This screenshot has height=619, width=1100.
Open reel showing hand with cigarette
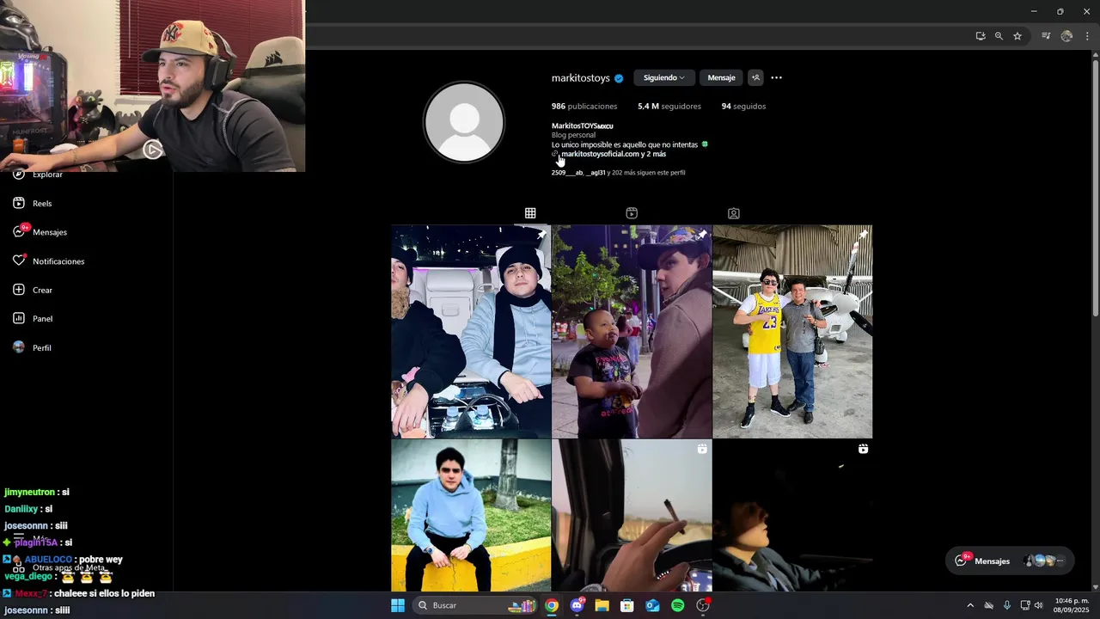[x=632, y=515]
